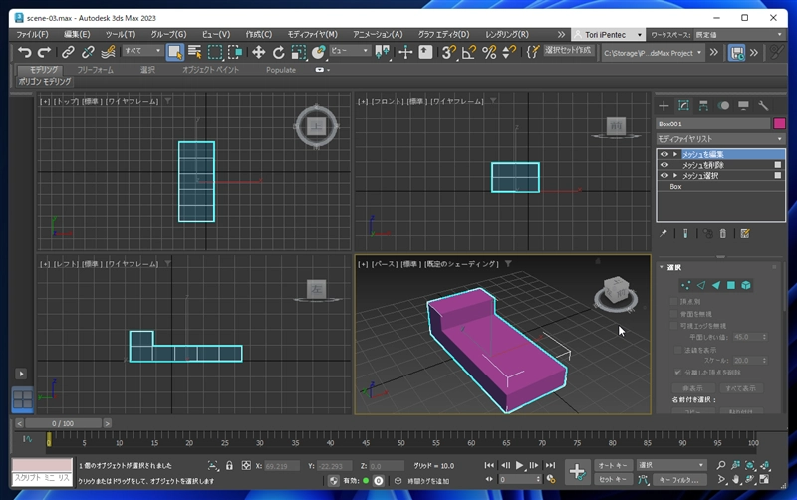This screenshot has width=797, height=500.
Task: Expand the メッシュ選択 modifier sub-levels
Action: tap(675, 176)
